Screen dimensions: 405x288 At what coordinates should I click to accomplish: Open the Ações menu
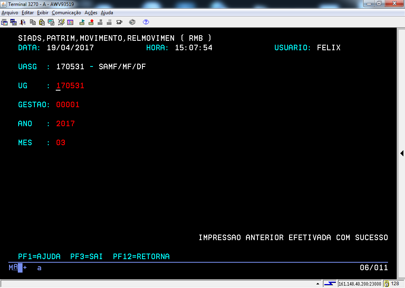(x=91, y=13)
